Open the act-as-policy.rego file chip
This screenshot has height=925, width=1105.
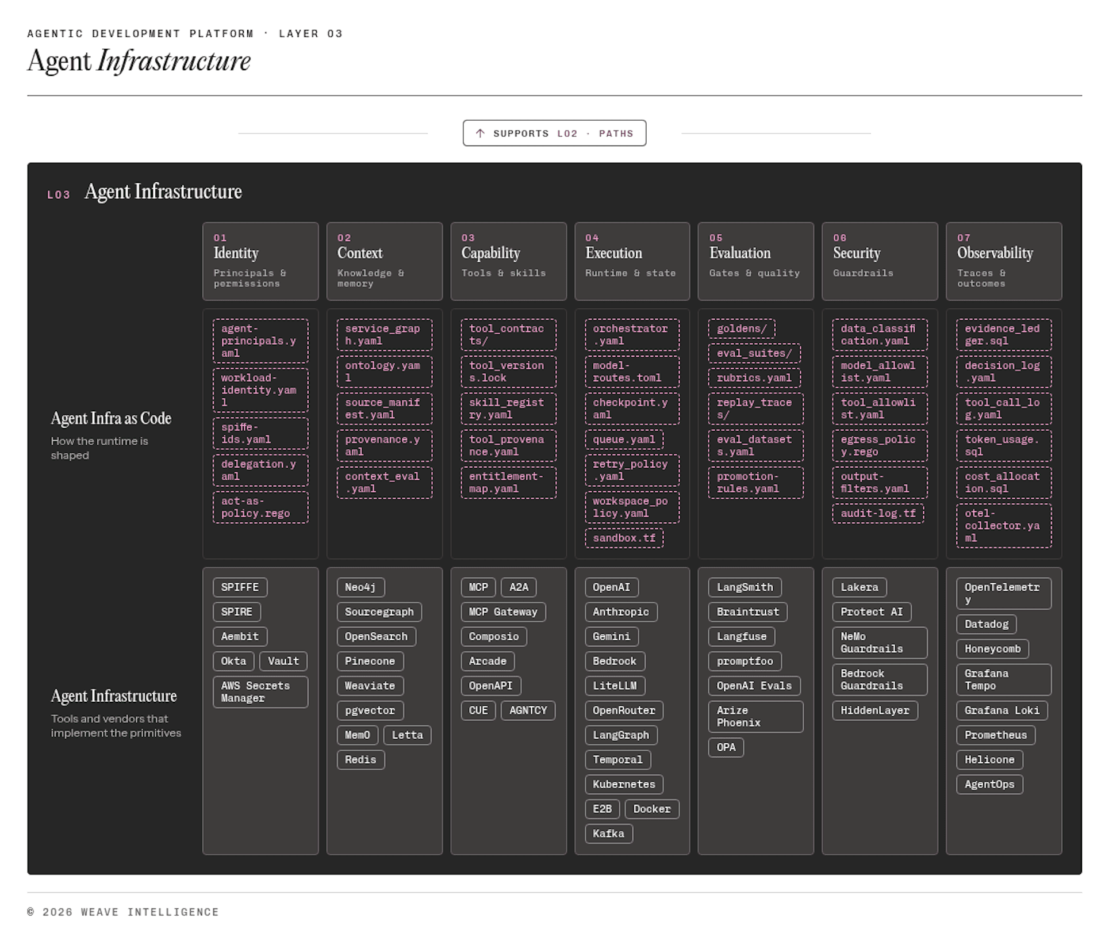click(260, 507)
